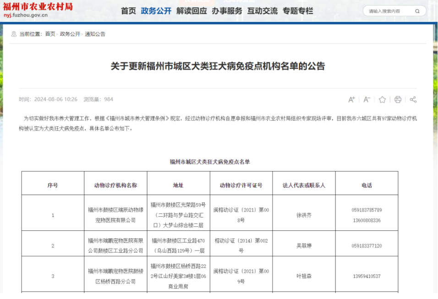Click the star favorite icon
438x299 pixels.
point(382,99)
